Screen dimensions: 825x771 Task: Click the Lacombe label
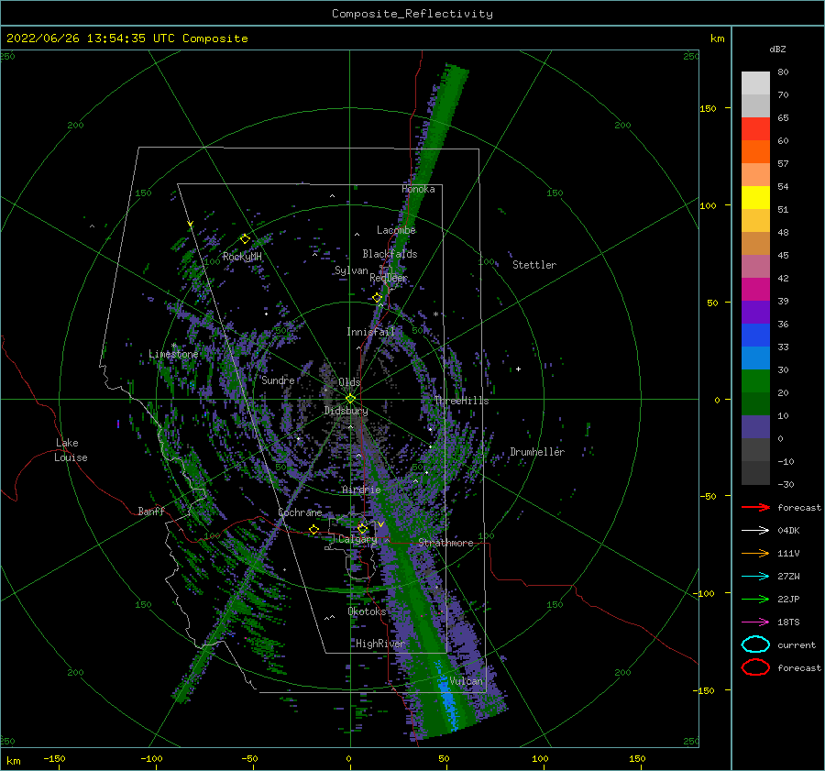pyautogui.click(x=396, y=230)
